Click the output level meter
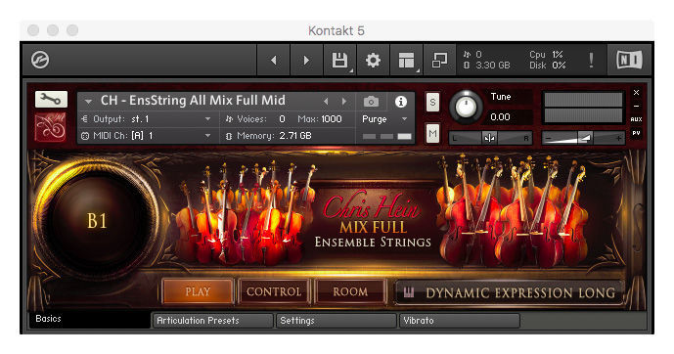674x354 pixels. pos(583,108)
